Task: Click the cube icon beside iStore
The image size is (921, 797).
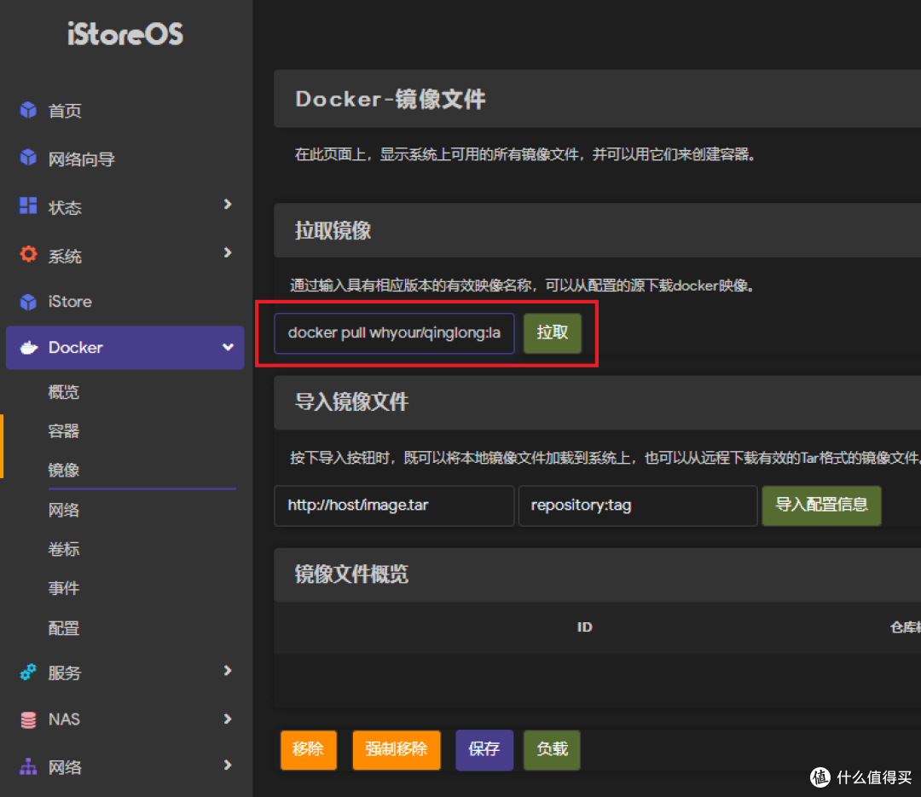Action: 28,302
